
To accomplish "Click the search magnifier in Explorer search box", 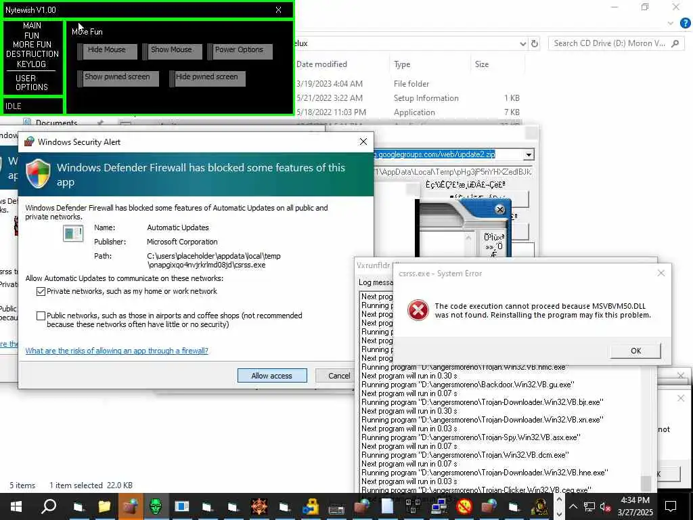I will 675,43.
